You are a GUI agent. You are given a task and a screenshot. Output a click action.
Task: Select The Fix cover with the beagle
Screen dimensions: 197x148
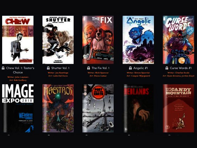click(98, 40)
